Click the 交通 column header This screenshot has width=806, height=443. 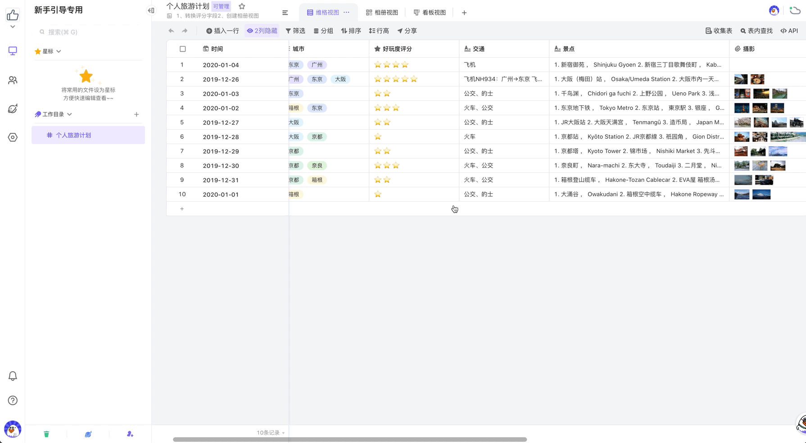[504, 49]
